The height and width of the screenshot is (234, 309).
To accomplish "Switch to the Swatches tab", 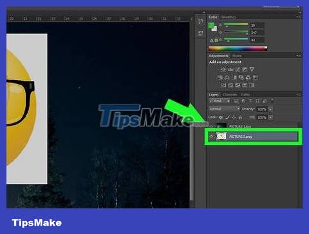I will (229, 17).
